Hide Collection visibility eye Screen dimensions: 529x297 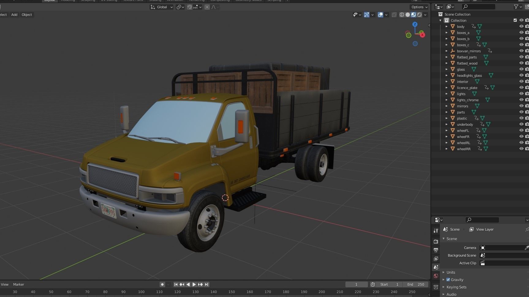[521, 20]
